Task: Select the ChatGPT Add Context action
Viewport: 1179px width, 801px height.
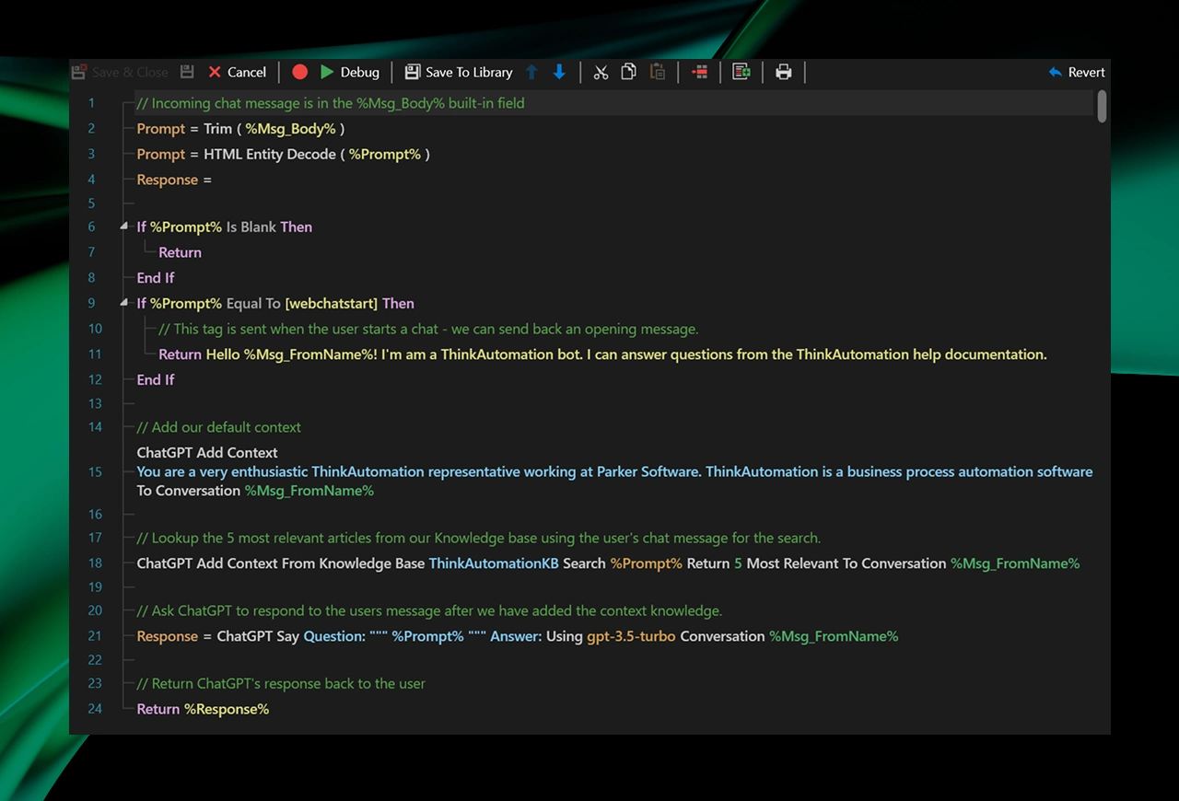Action: (207, 453)
